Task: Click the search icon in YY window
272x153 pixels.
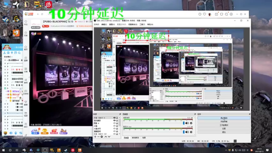Action: (x=19, y=53)
